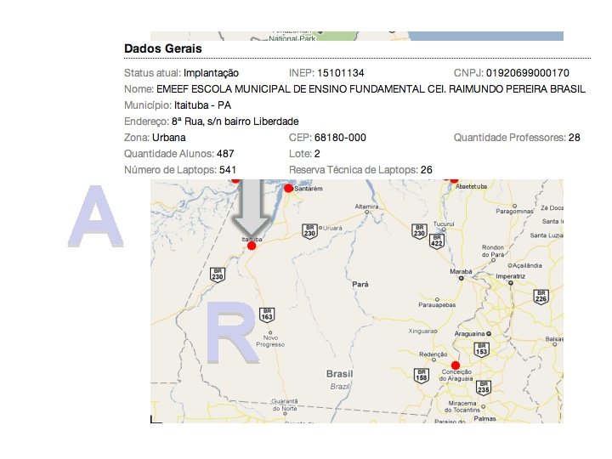Viewport: 612px width, 459px height.
Task: Click the Imperatriz city dot
Action: [511, 283]
